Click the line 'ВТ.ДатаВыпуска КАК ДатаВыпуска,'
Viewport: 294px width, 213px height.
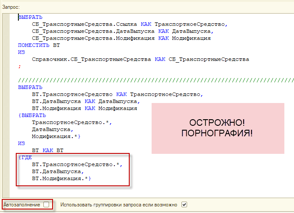pyautogui.click(x=86, y=101)
